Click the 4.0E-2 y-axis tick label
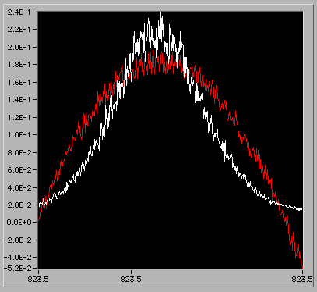317x292 pixels. [18, 187]
